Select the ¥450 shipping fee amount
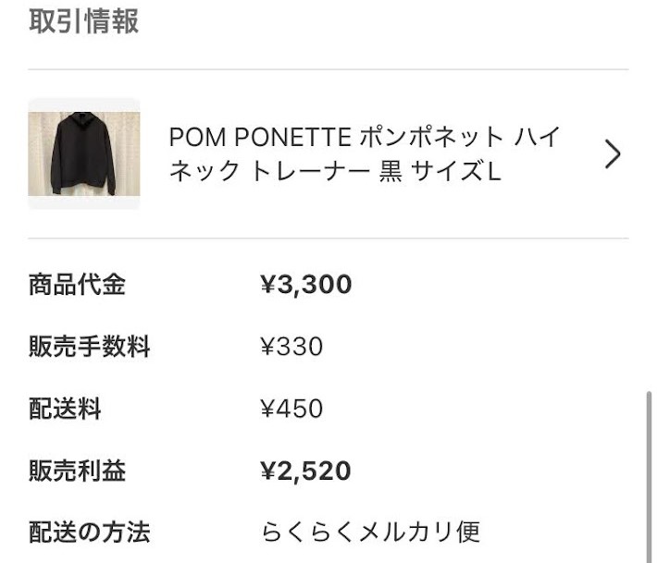657x563 pixels. point(291,409)
